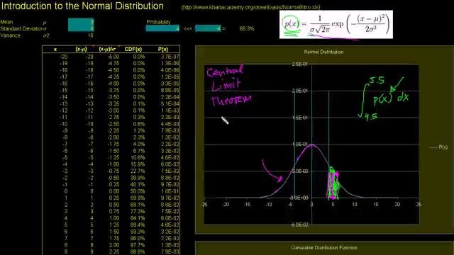Viewport: 454px width, 255px height.
Task: Select the CDF cell showing 93.3%
Action: click(138, 232)
